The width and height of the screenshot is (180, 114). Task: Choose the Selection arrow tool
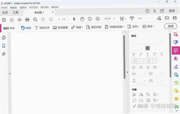tap(74, 19)
